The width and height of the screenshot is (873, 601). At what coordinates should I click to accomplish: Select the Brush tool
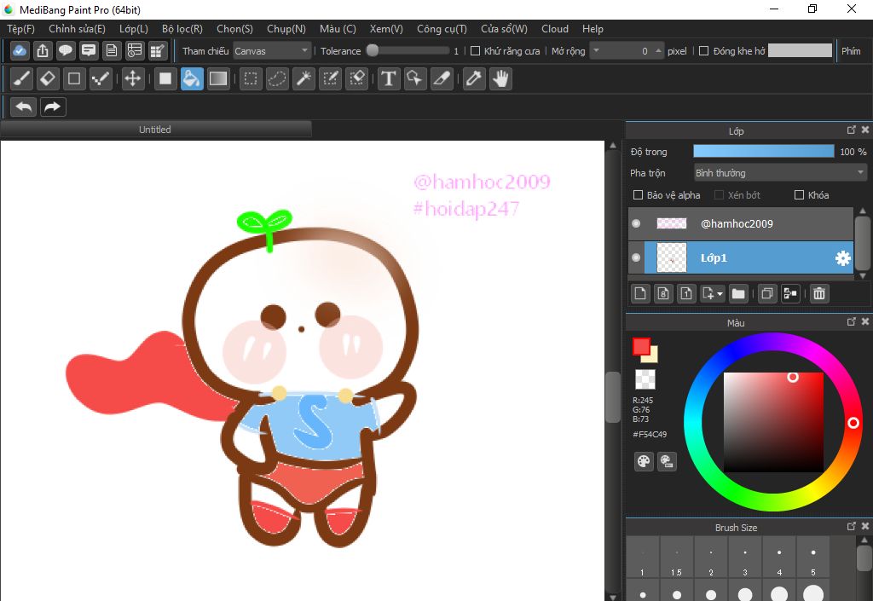click(22, 79)
